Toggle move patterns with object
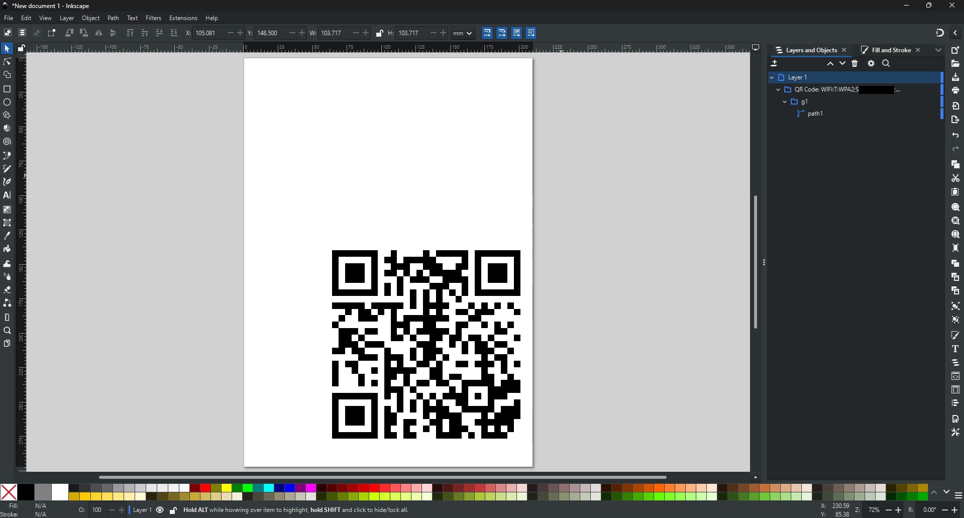This screenshot has height=518, width=964. click(x=531, y=33)
